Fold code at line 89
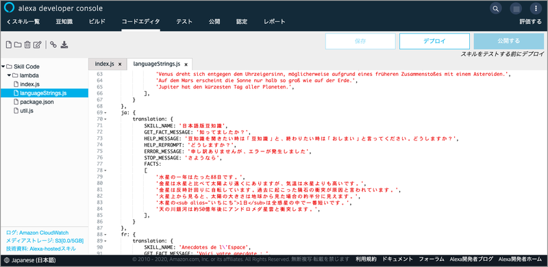 tap(105, 241)
